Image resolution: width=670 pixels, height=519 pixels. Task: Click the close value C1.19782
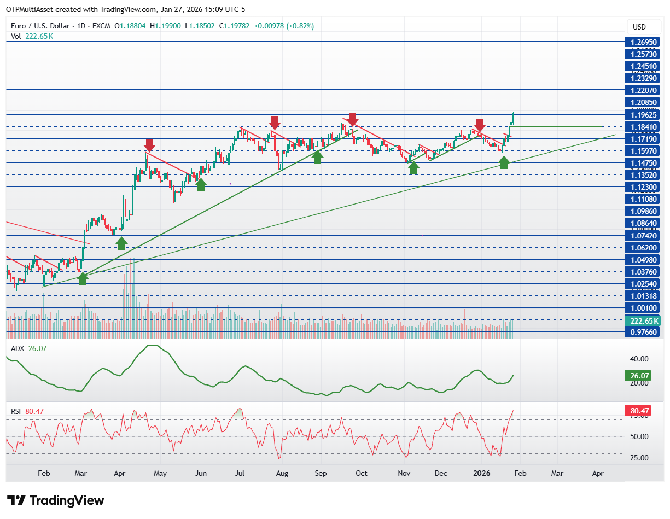[x=235, y=26]
